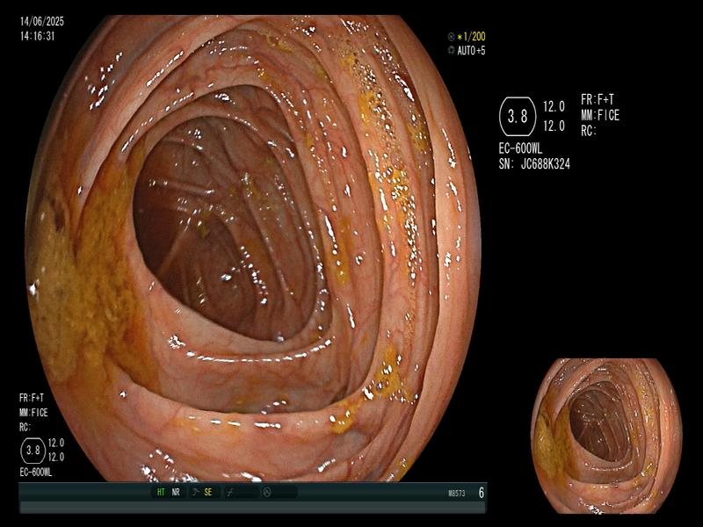The width and height of the screenshot is (703, 527).
Task: Click the 3.8 channel diameter symbol at right
Action: pyautogui.click(x=518, y=117)
